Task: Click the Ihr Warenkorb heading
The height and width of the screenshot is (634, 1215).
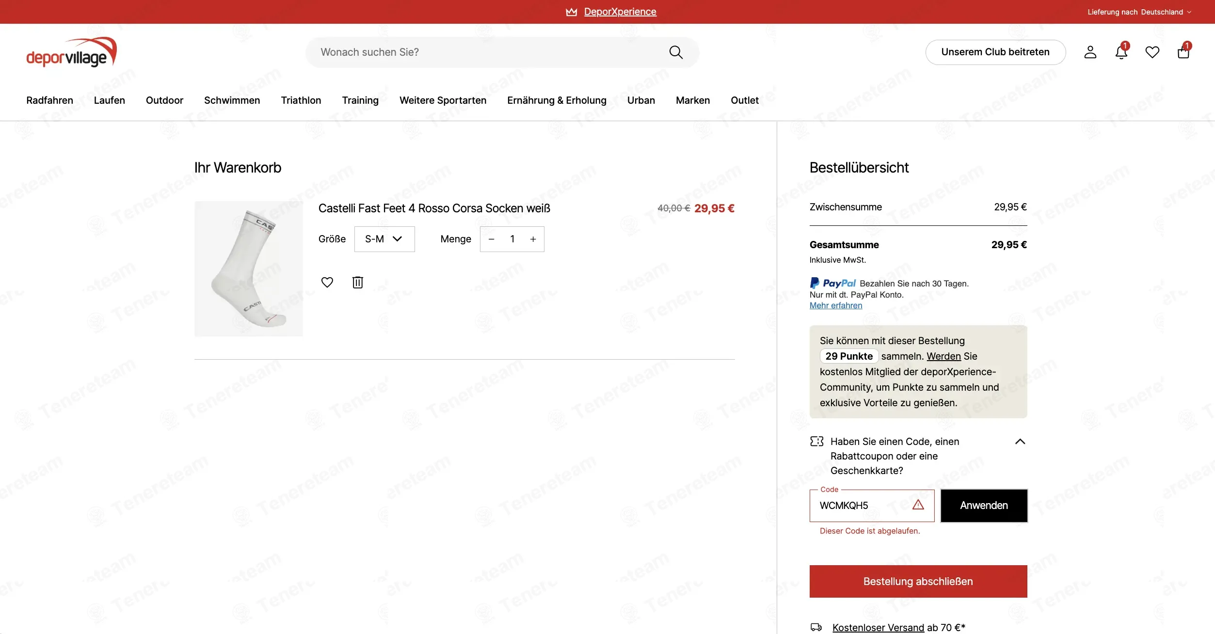Action: point(238,168)
